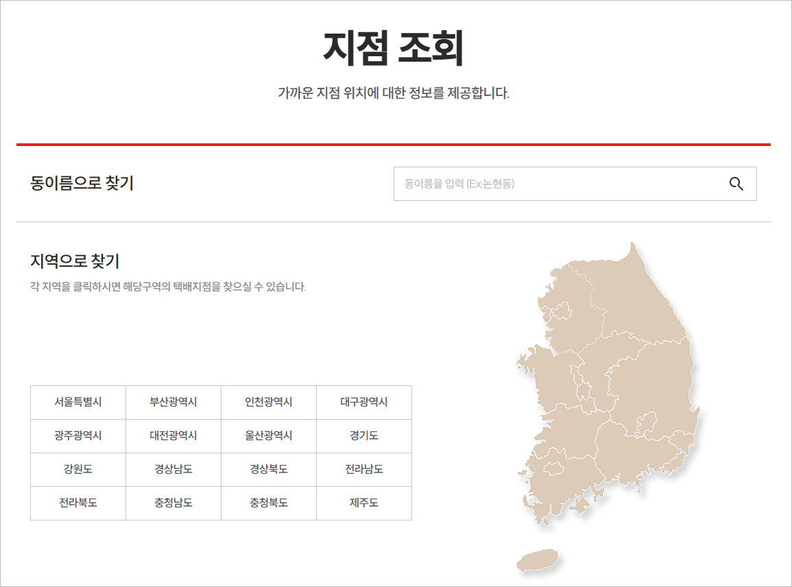
Task: Choose 울산광역시 branch region
Action: (x=268, y=436)
